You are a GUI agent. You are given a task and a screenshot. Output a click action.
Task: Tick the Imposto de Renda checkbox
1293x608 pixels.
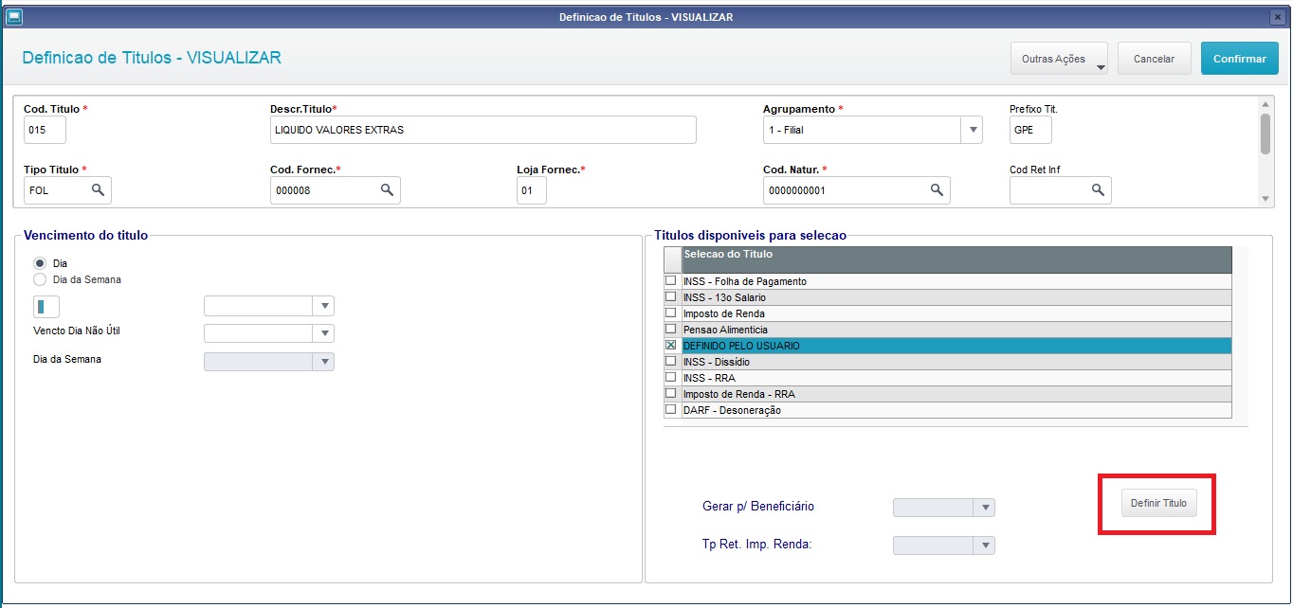point(671,313)
